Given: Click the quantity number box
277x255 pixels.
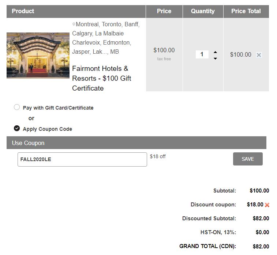Looking at the screenshot, I should (202, 54).
